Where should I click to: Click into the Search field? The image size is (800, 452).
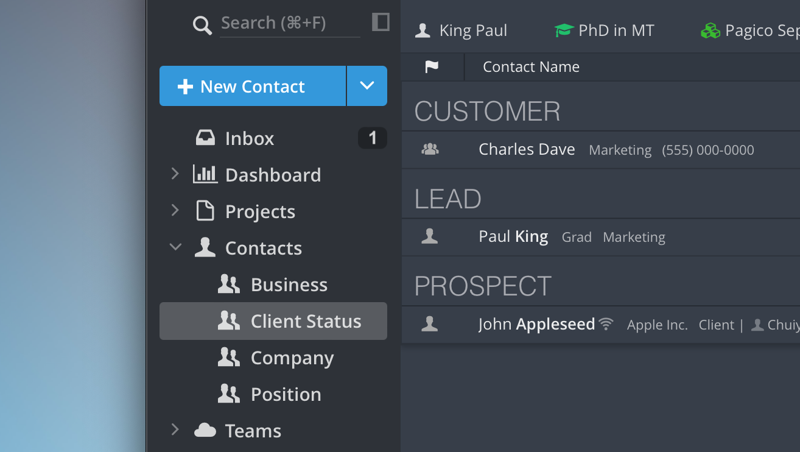pyautogui.click(x=286, y=23)
